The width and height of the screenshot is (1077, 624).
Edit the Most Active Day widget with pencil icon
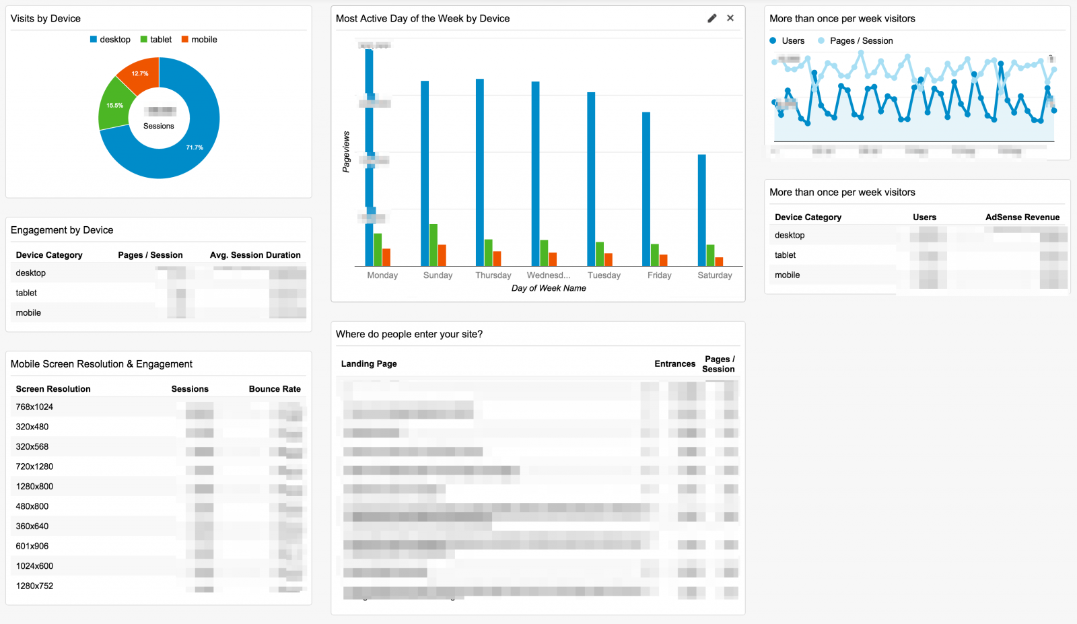tap(712, 18)
